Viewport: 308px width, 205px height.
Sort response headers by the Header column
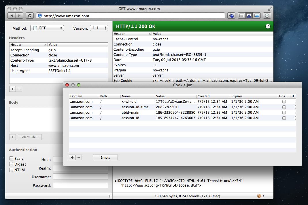[132, 34]
